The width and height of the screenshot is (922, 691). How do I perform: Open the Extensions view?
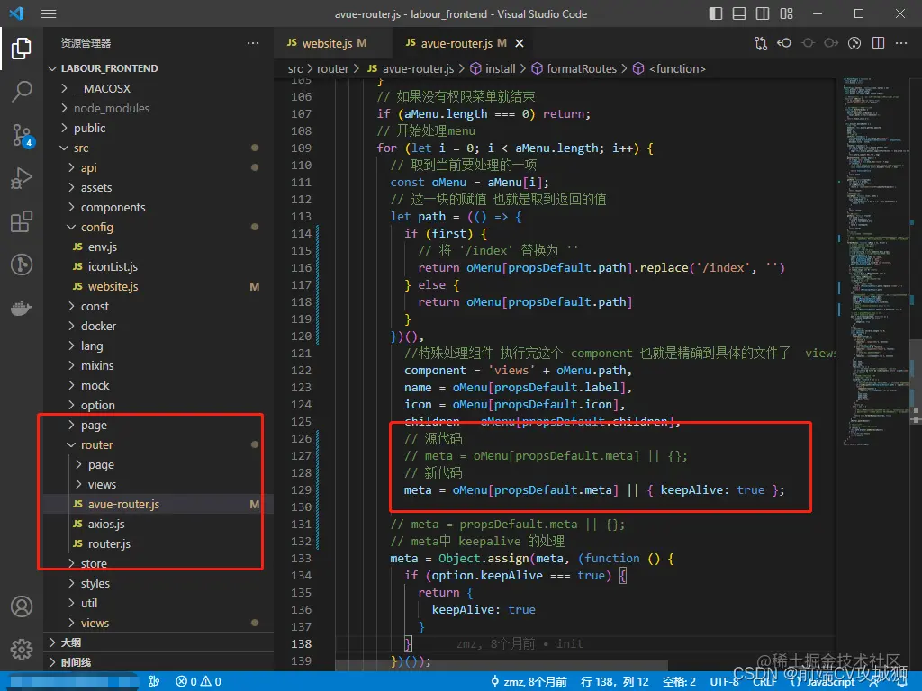(22, 221)
